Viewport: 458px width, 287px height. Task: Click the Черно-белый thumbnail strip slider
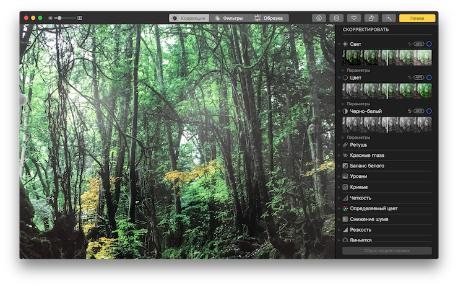(x=387, y=125)
